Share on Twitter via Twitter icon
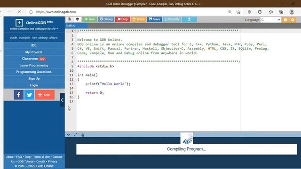 point(29,95)
